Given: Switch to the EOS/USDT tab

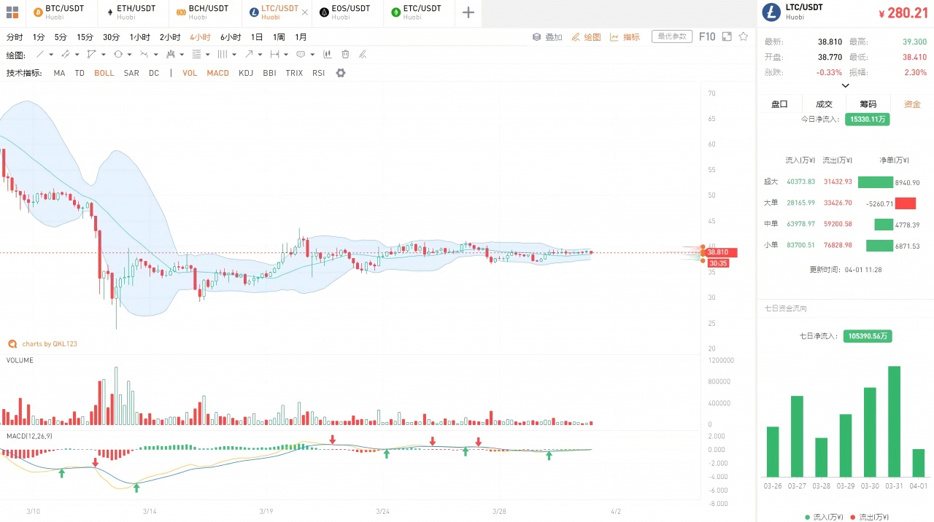Looking at the screenshot, I should pos(346,12).
